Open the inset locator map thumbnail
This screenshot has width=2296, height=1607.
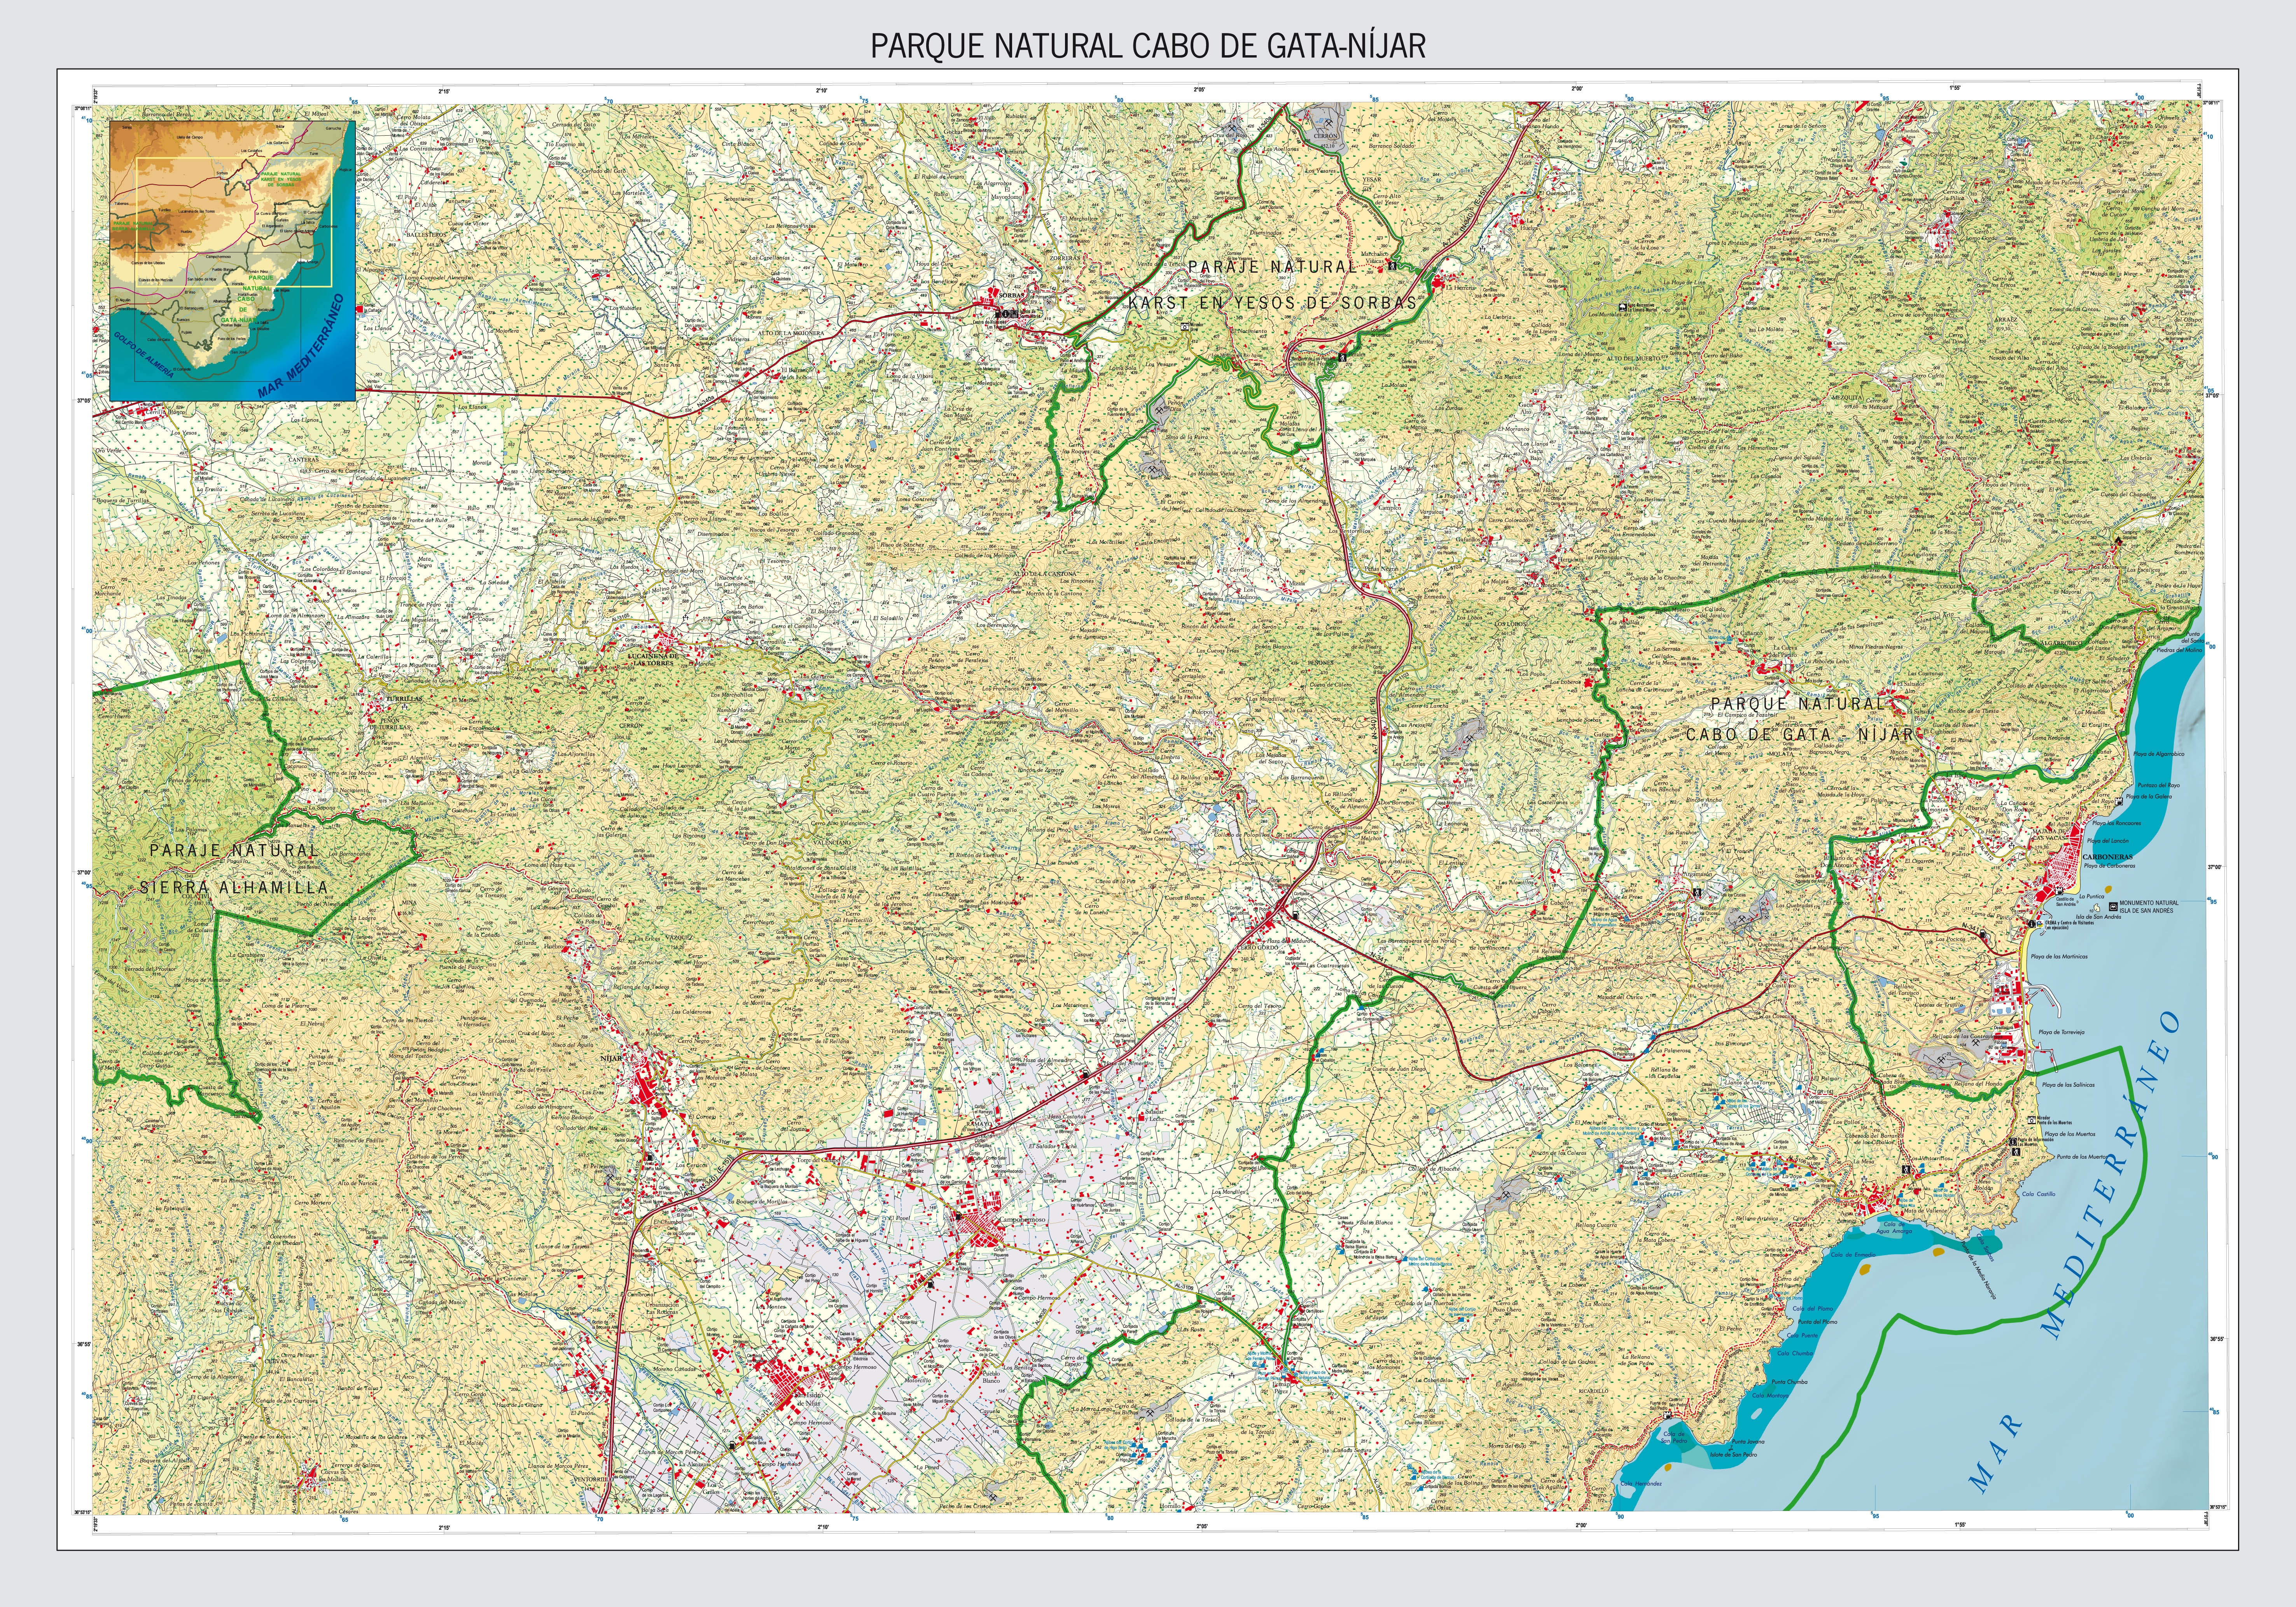pyautogui.click(x=232, y=261)
